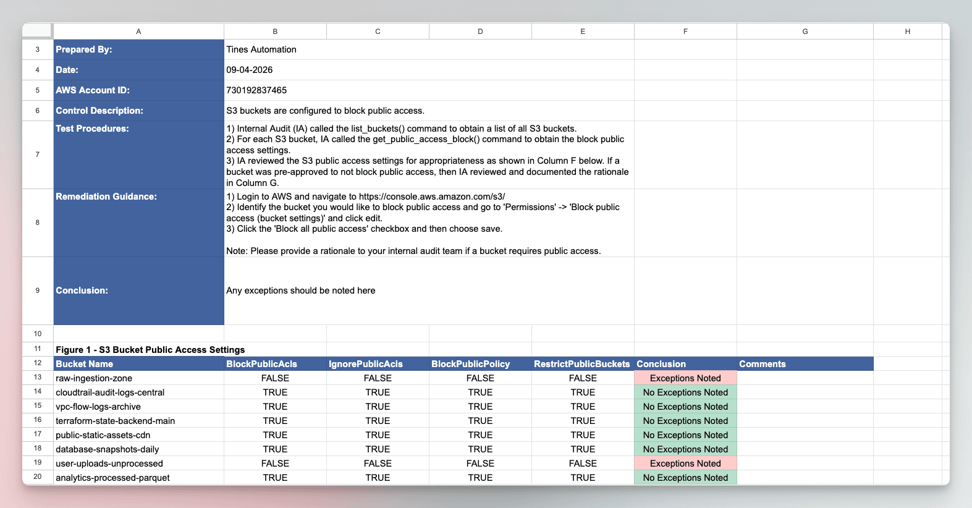This screenshot has width=972, height=508.
Task: Select the 'public-static-assets-cdn' bucket cell
Action: [138, 435]
